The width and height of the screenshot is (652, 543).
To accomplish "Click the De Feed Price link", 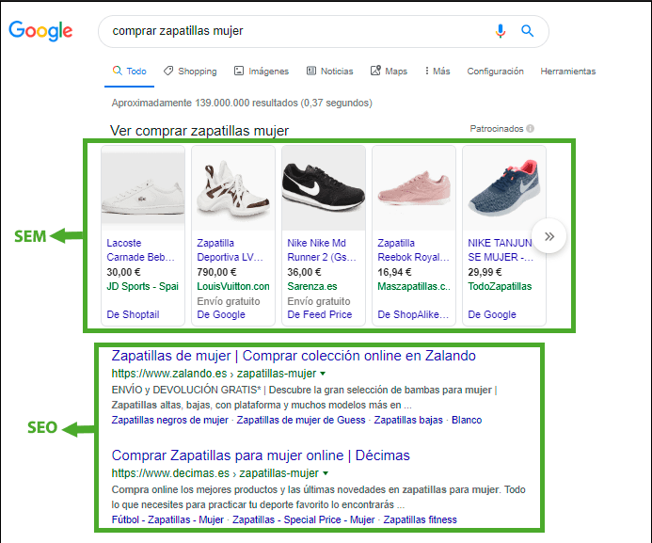I will click(320, 314).
